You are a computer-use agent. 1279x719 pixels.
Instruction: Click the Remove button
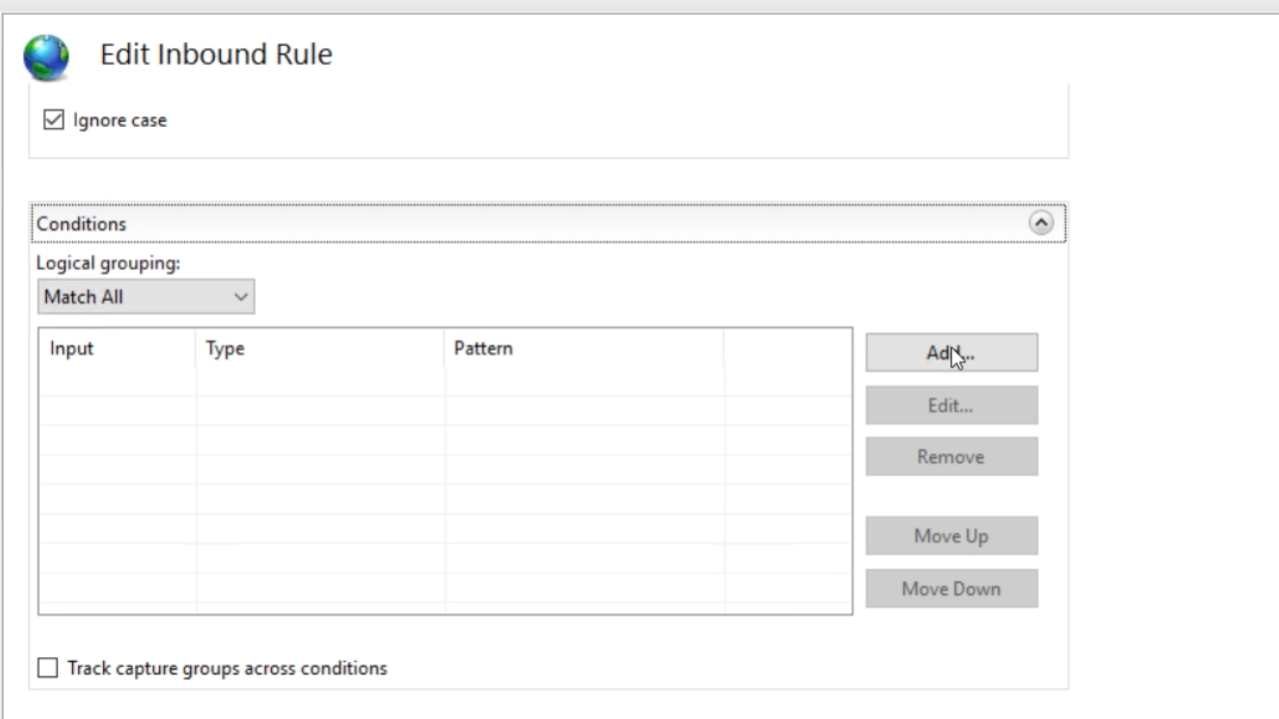click(x=950, y=456)
